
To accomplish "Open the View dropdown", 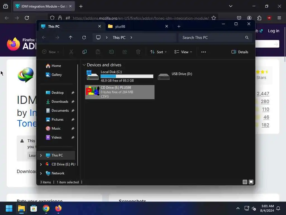I will click(x=183, y=52).
